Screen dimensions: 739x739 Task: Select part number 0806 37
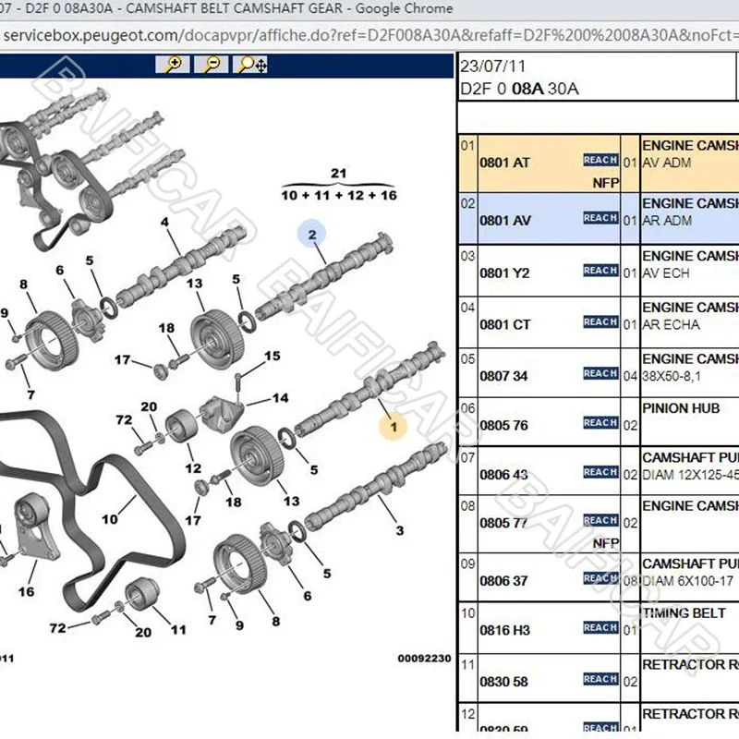pyautogui.click(x=503, y=581)
